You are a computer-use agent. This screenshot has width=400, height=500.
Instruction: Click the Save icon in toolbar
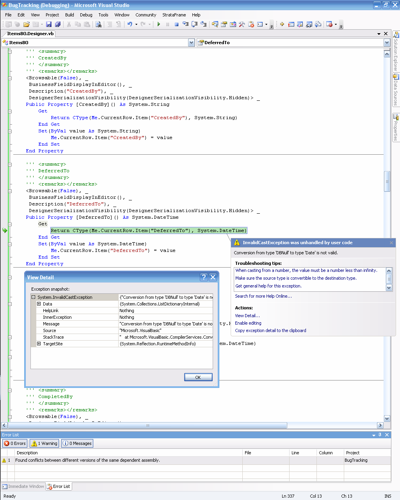coord(49,24)
